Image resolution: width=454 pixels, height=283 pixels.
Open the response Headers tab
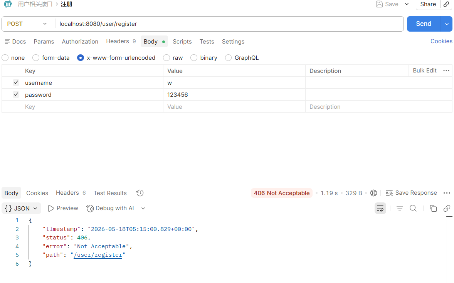click(71, 193)
